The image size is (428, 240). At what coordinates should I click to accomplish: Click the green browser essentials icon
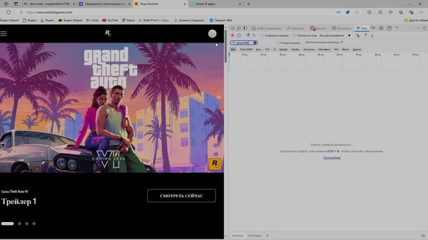tap(411, 12)
